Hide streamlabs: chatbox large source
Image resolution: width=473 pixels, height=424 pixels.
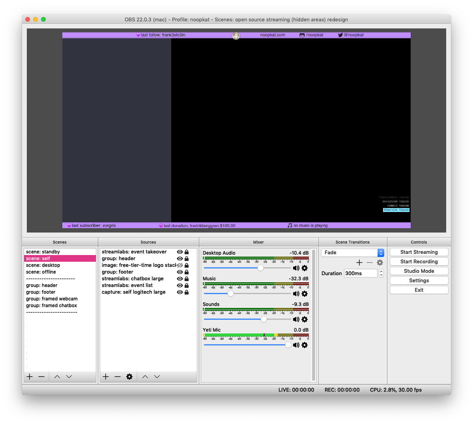tap(180, 279)
